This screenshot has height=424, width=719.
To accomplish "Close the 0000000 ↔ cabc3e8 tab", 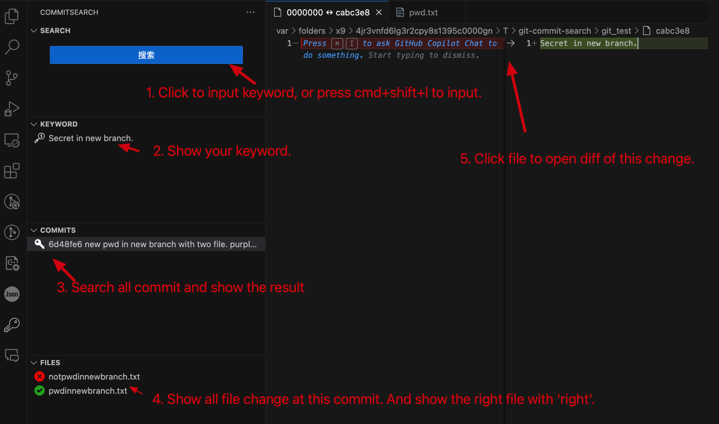I will 379,13.
